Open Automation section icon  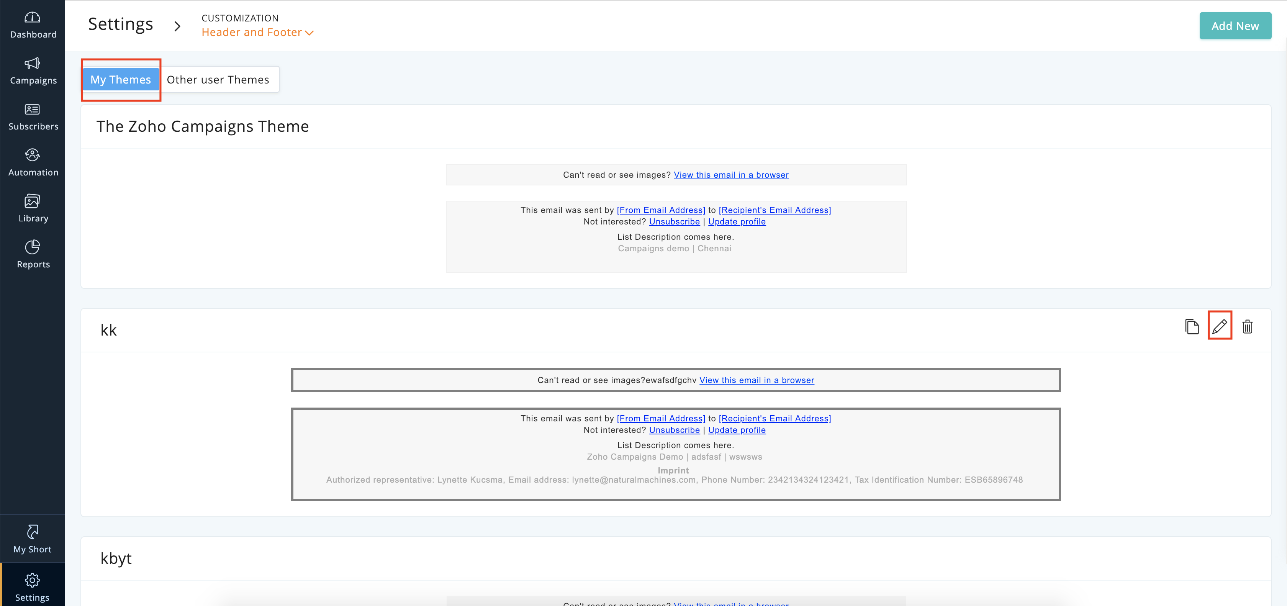tap(33, 156)
